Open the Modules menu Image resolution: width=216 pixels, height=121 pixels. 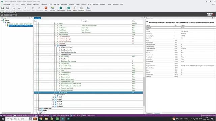36,4
